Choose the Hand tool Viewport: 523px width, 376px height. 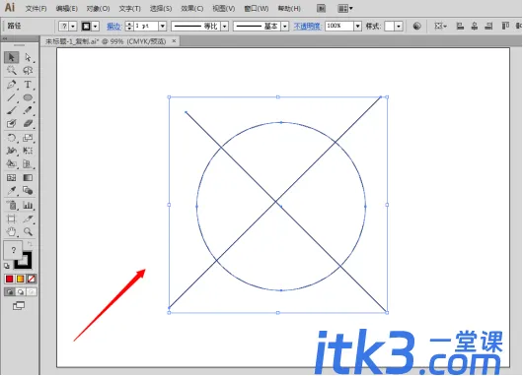coord(11,231)
